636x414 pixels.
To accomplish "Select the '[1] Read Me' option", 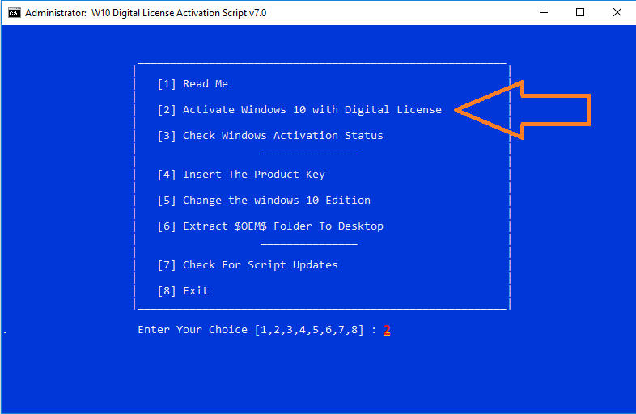I will click(193, 84).
